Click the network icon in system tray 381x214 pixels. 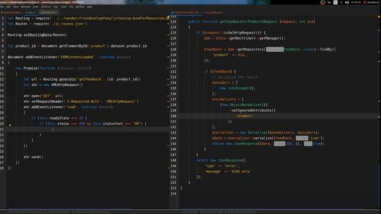(329, 2)
